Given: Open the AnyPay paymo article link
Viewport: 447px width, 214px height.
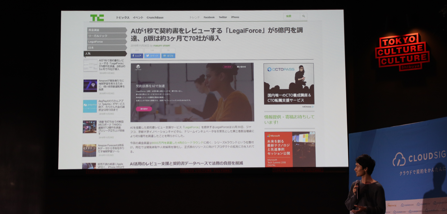Looking at the screenshot, I should coord(111,105).
